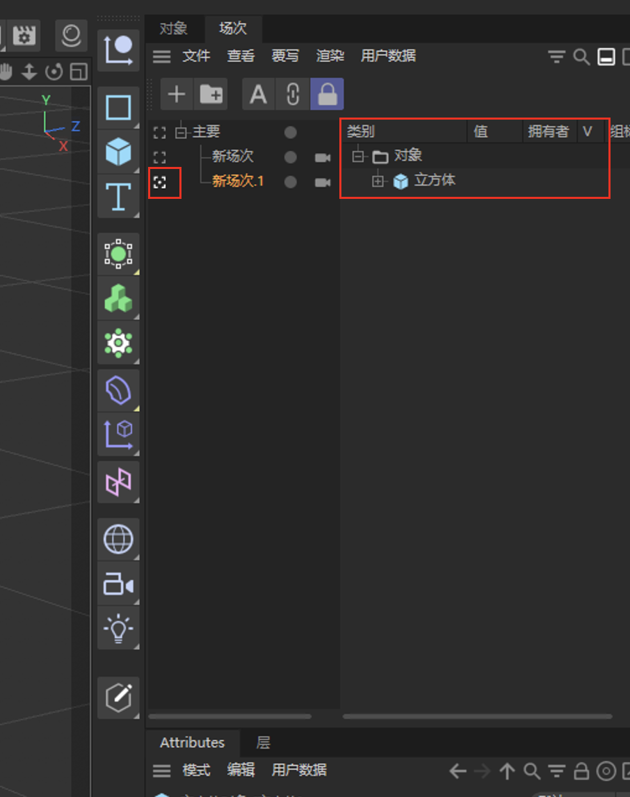This screenshot has height=797, width=630.
Task: Collapse the 主要 take tree
Action: (182, 132)
